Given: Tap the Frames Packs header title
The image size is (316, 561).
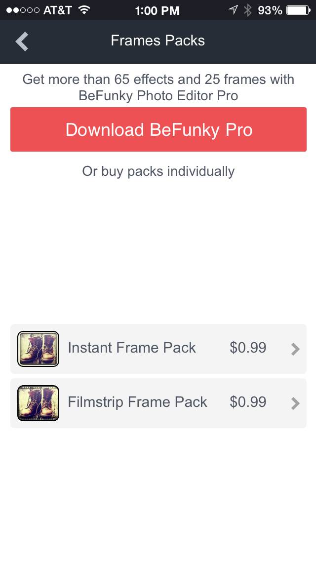Looking at the screenshot, I should click(x=158, y=40).
